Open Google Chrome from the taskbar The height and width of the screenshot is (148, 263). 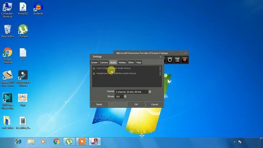(56, 141)
